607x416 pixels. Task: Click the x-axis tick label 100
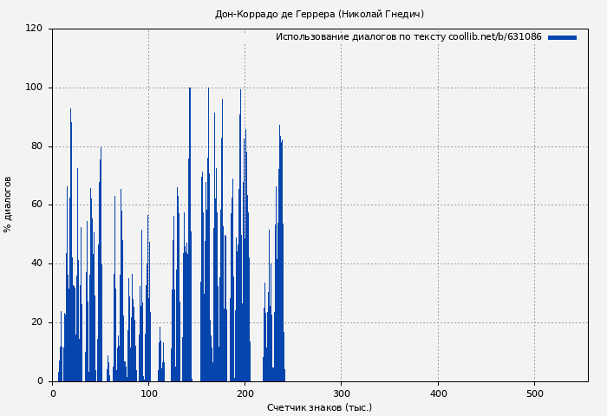[x=149, y=393]
